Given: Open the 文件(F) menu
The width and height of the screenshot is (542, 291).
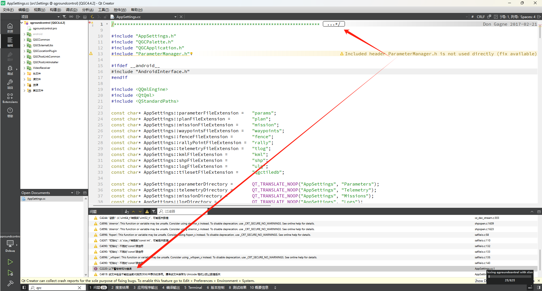Looking at the screenshot, I should coord(8,10).
